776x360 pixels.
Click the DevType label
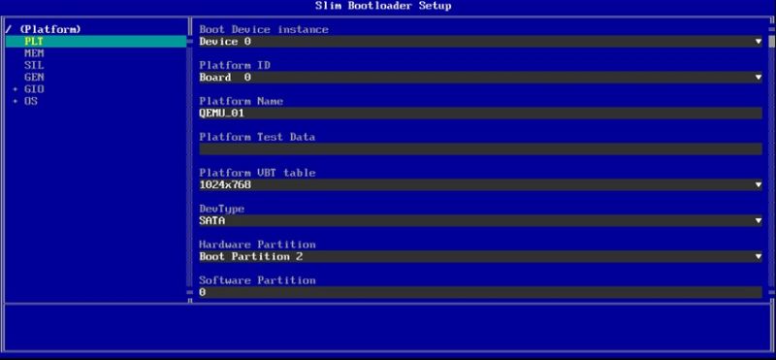pos(222,209)
